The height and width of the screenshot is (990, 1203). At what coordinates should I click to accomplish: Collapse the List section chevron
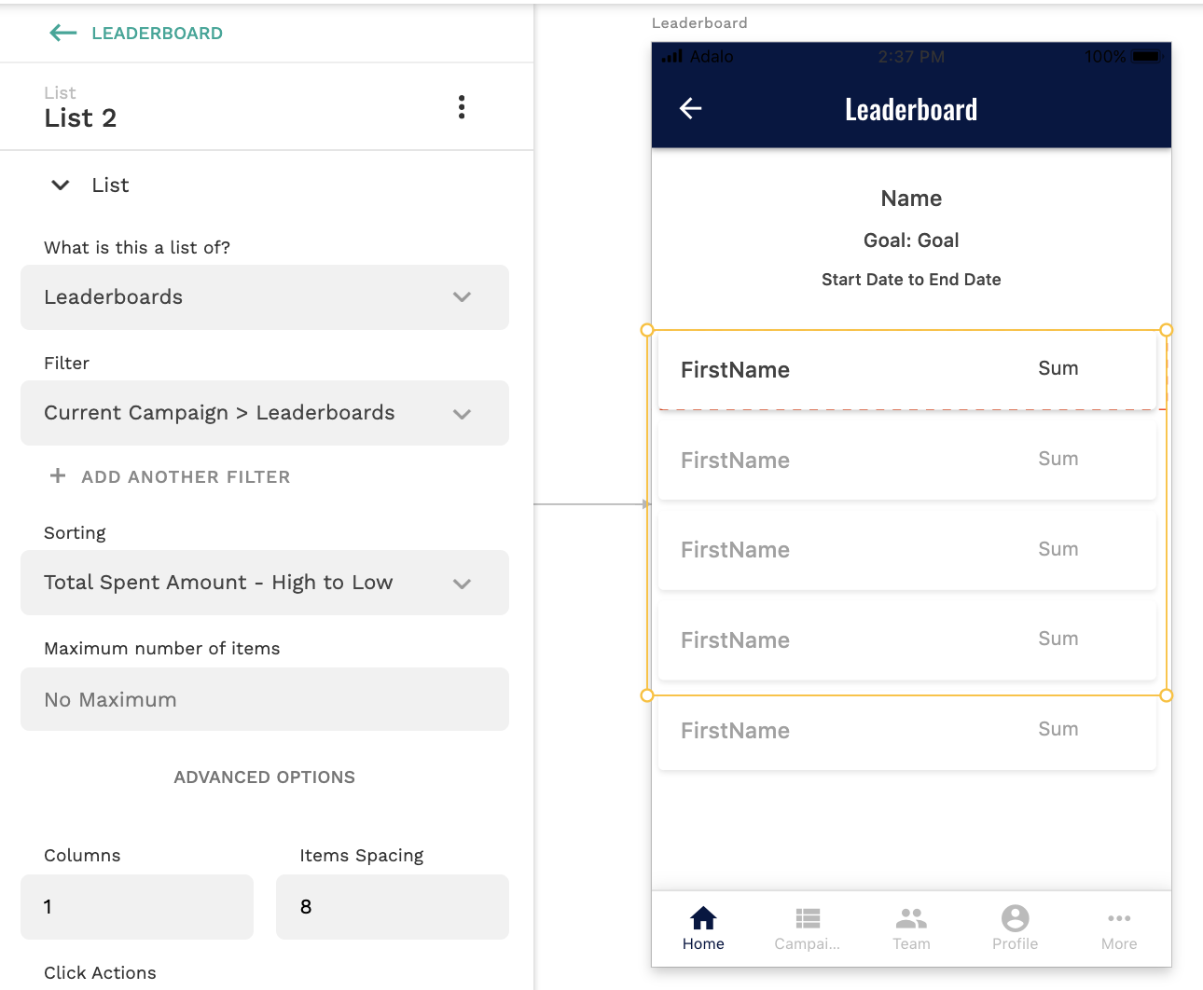[61, 186]
